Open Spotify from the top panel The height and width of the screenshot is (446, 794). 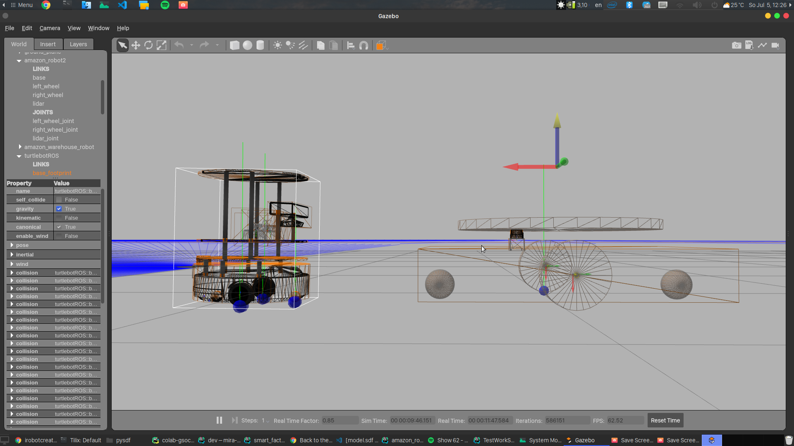click(x=165, y=5)
